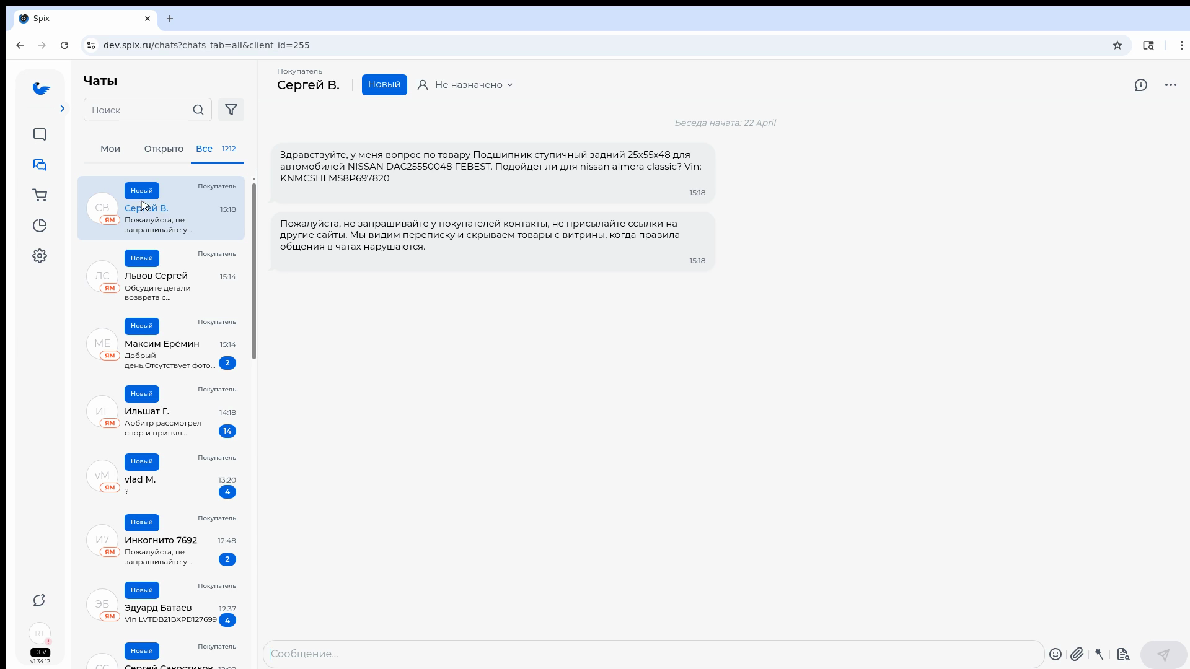This screenshot has height=669, width=1190.
Task: Expand the Не назначено assignee dropdown
Action: point(473,84)
